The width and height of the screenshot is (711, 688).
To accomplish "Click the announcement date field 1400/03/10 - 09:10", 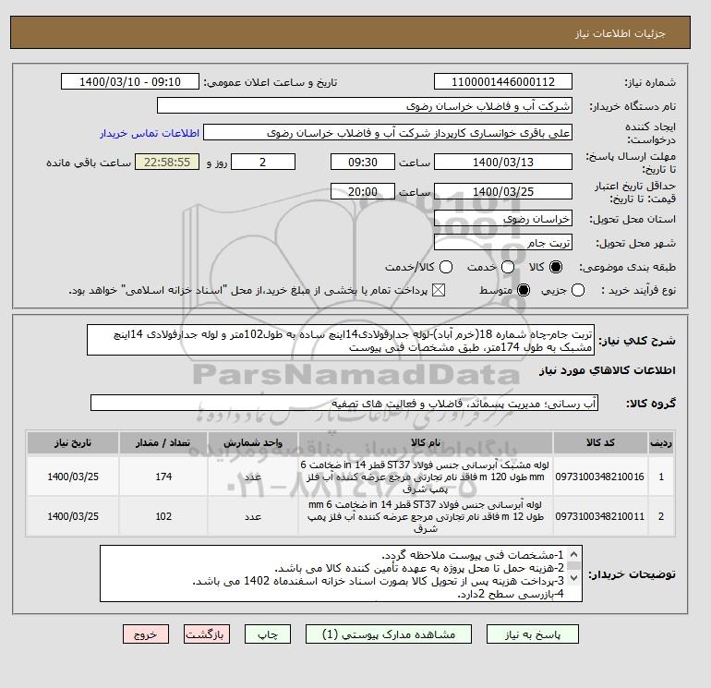I will coord(130,81).
